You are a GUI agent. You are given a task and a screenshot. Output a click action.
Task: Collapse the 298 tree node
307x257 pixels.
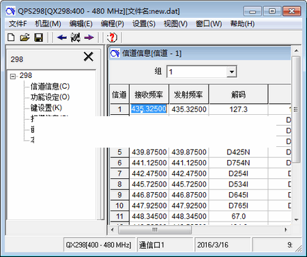(13, 76)
